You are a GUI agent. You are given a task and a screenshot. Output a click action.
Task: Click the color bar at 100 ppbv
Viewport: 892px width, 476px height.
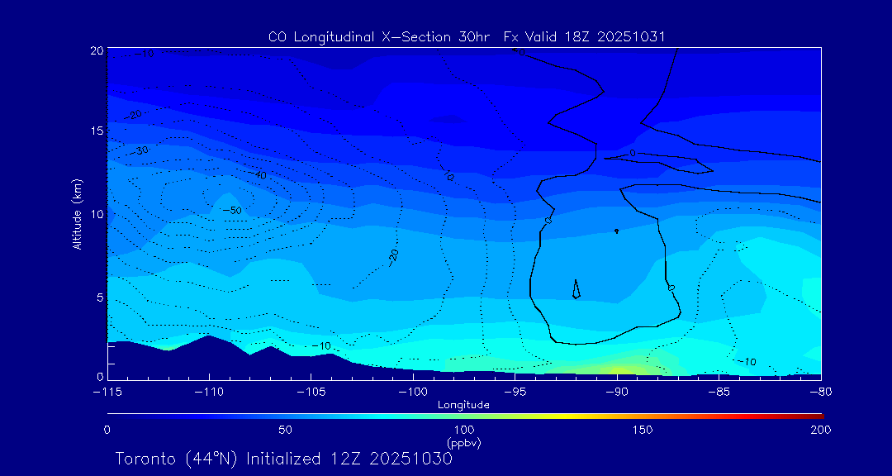click(464, 415)
